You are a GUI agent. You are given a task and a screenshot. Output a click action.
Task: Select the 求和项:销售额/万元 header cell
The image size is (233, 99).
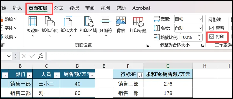168,74
